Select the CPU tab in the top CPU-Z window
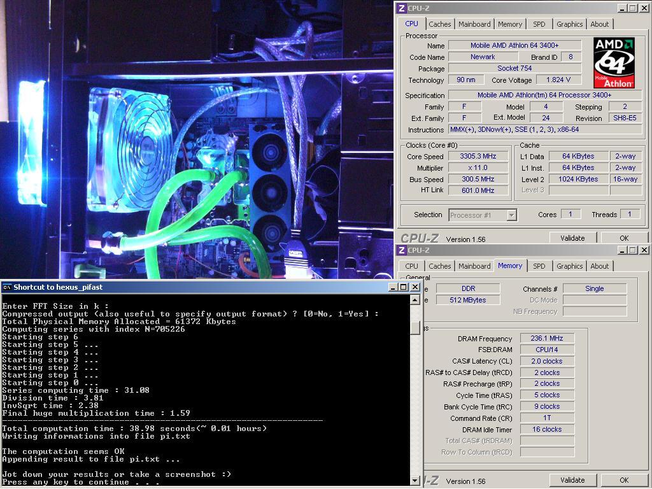The image size is (652, 489). [412, 24]
